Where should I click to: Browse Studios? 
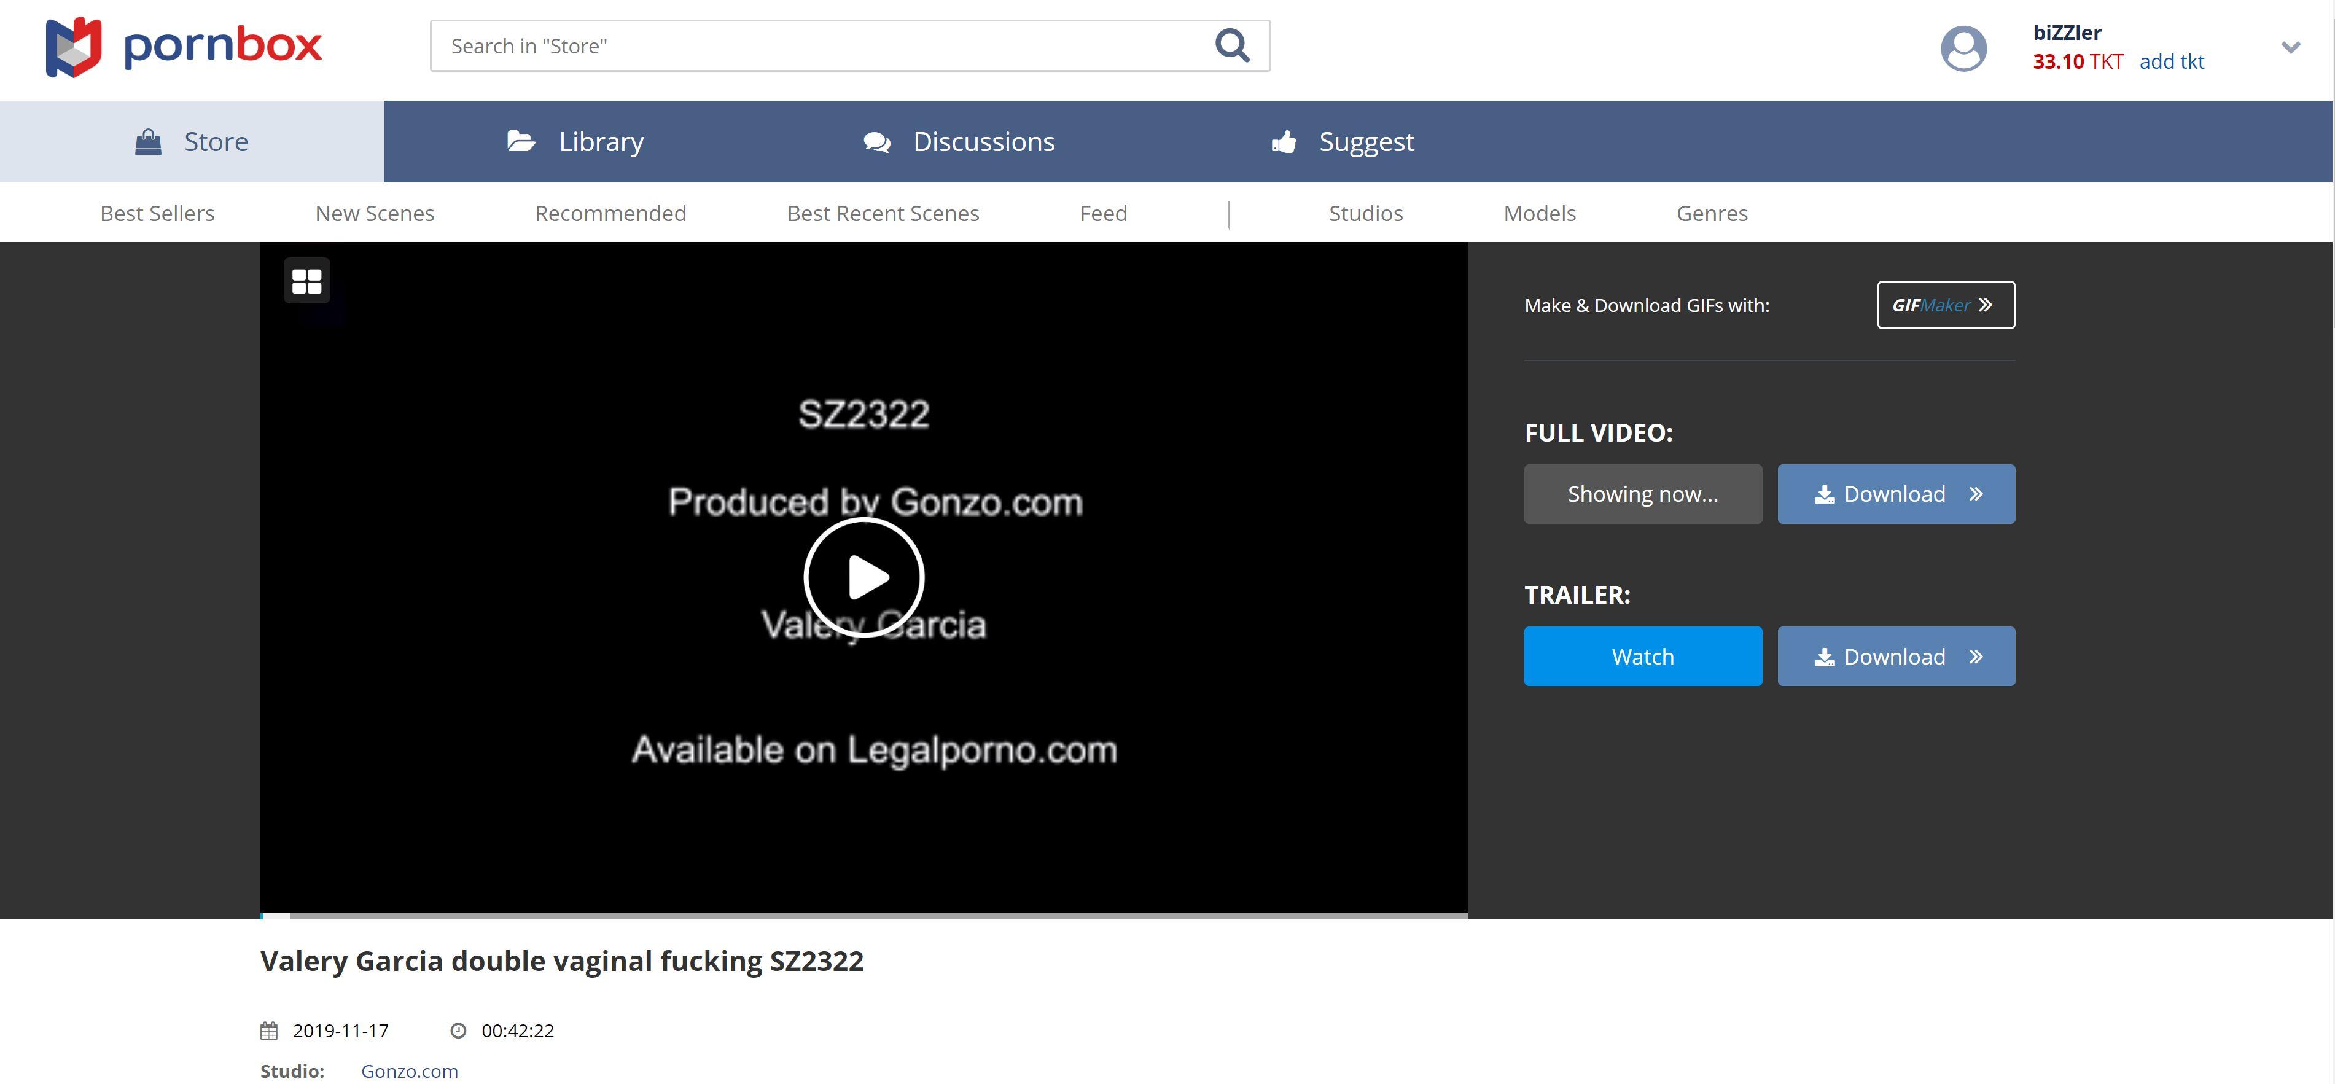(1365, 213)
